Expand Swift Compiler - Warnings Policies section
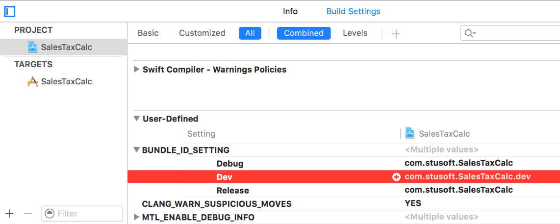 [137, 70]
